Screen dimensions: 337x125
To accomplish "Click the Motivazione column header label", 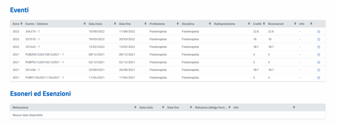I will pyautogui.click(x=20, y=107).
